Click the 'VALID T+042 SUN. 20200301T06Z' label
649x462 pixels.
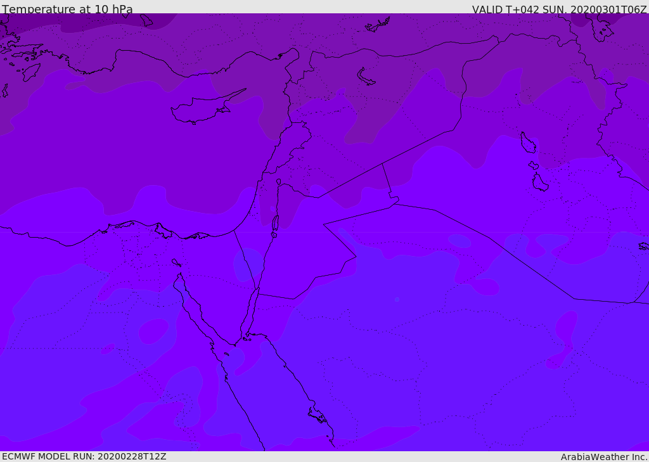(x=559, y=10)
